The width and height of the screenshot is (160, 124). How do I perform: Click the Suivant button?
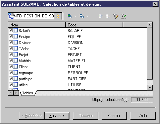tap(57, 116)
